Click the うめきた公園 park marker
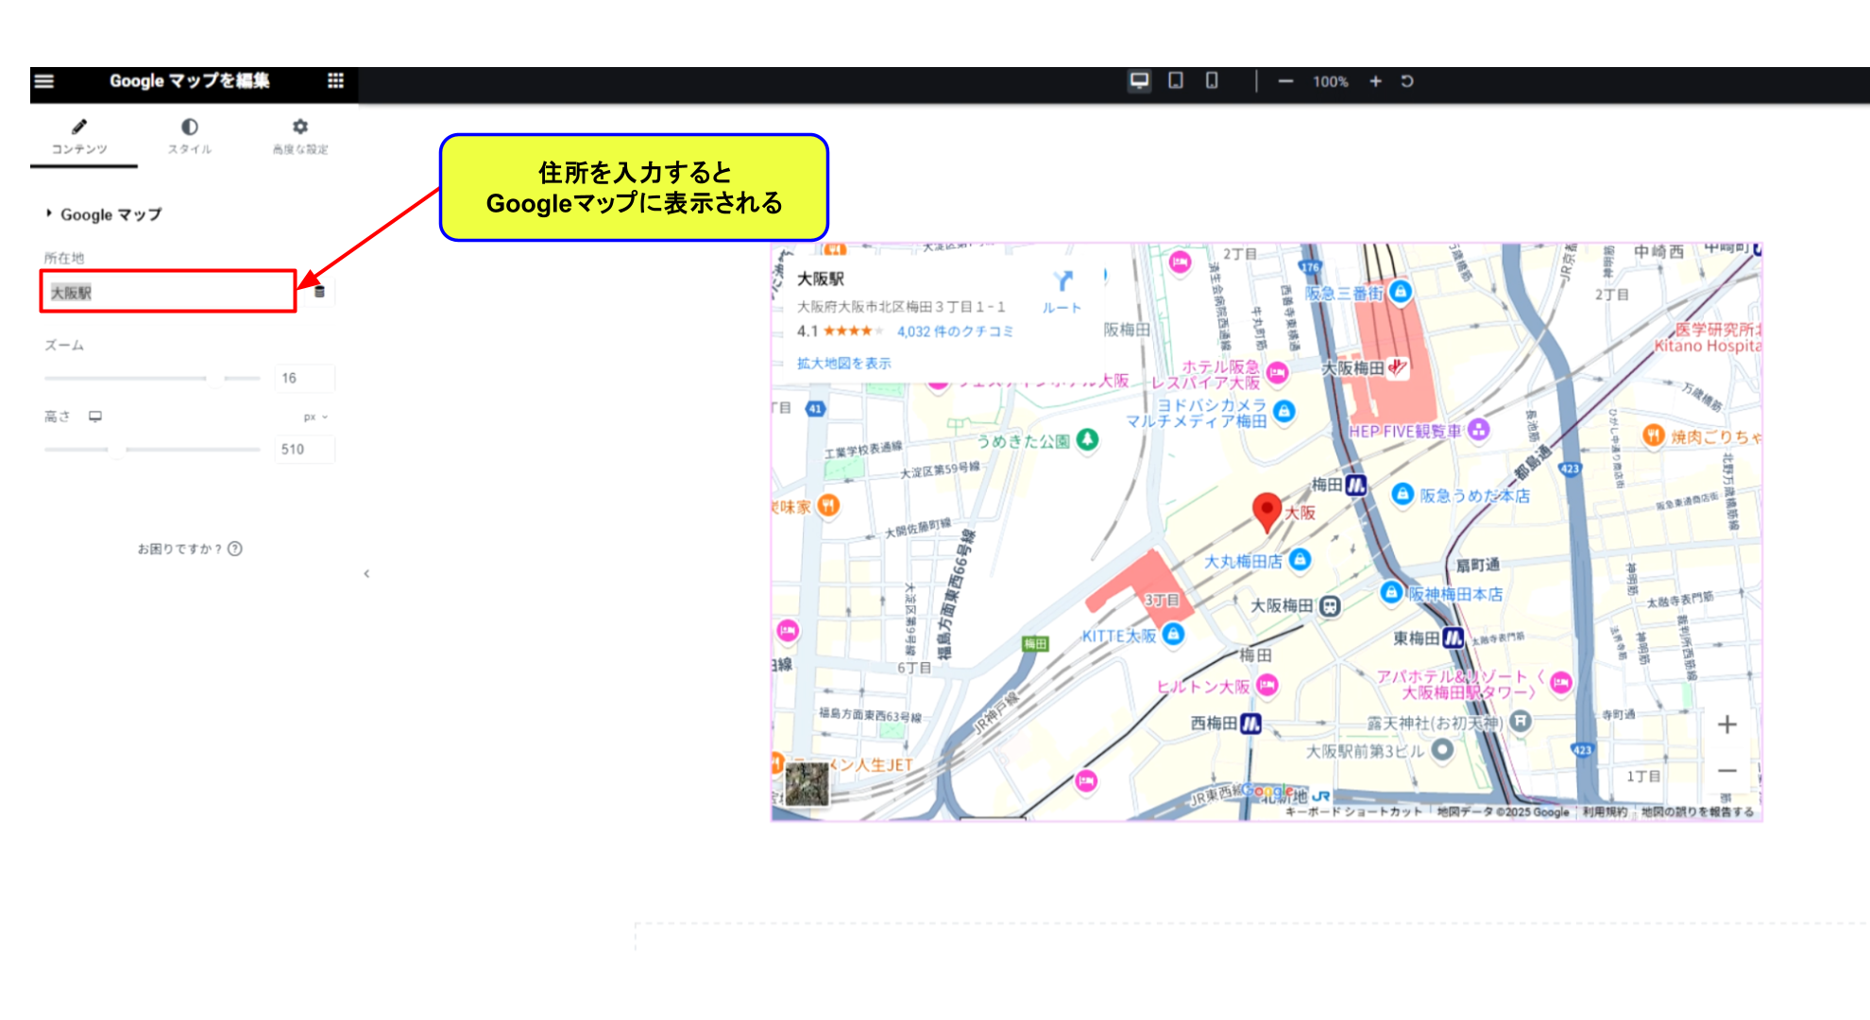 pos(1088,439)
